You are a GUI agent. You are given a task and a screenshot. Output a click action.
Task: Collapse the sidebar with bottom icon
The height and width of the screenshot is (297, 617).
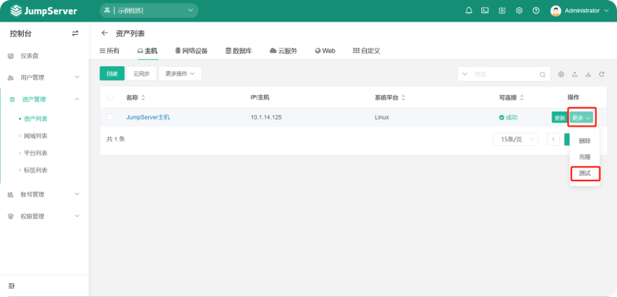(12, 285)
